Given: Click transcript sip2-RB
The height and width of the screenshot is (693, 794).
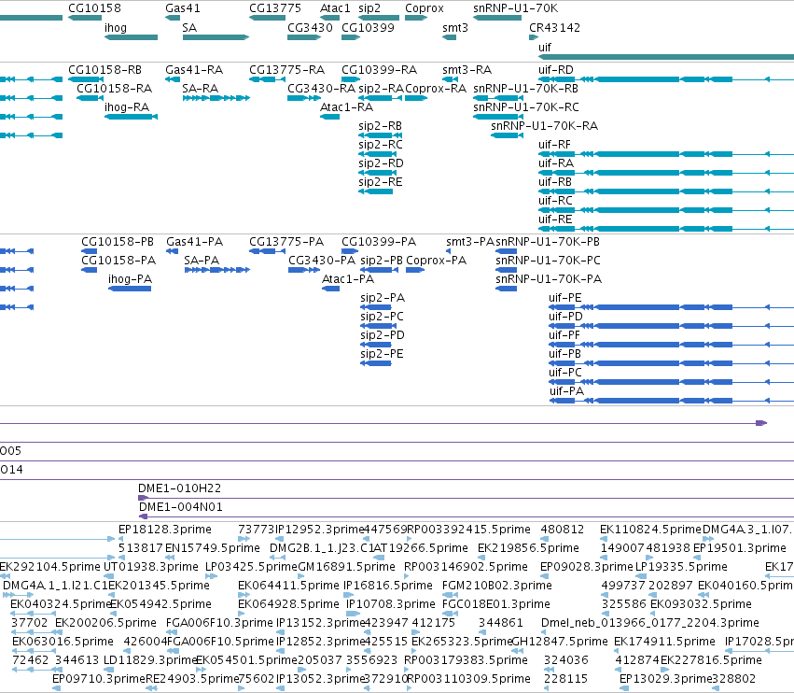Looking at the screenshot, I should pyautogui.click(x=381, y=135).
